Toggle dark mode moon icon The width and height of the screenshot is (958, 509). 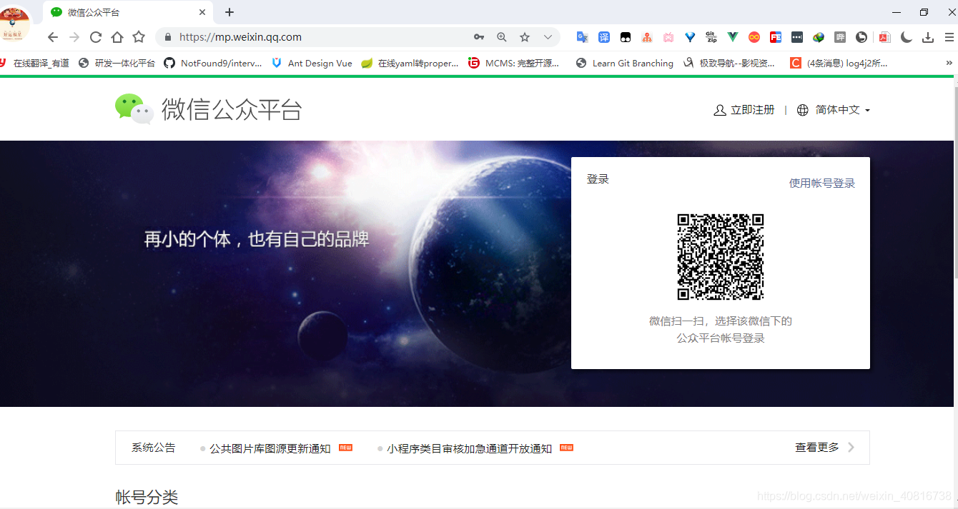(906, 37)
